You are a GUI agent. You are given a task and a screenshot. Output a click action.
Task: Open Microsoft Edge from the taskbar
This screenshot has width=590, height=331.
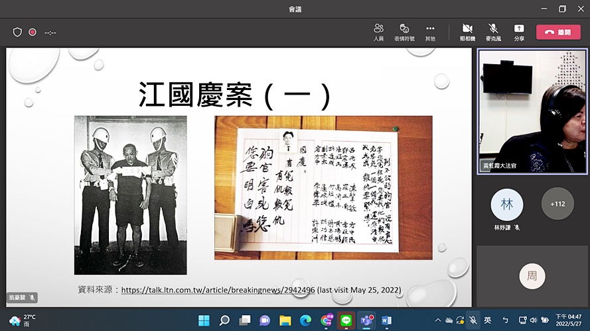pos(305,320)
